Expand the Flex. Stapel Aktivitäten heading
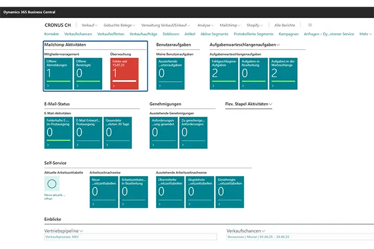 tap(249, 104)
